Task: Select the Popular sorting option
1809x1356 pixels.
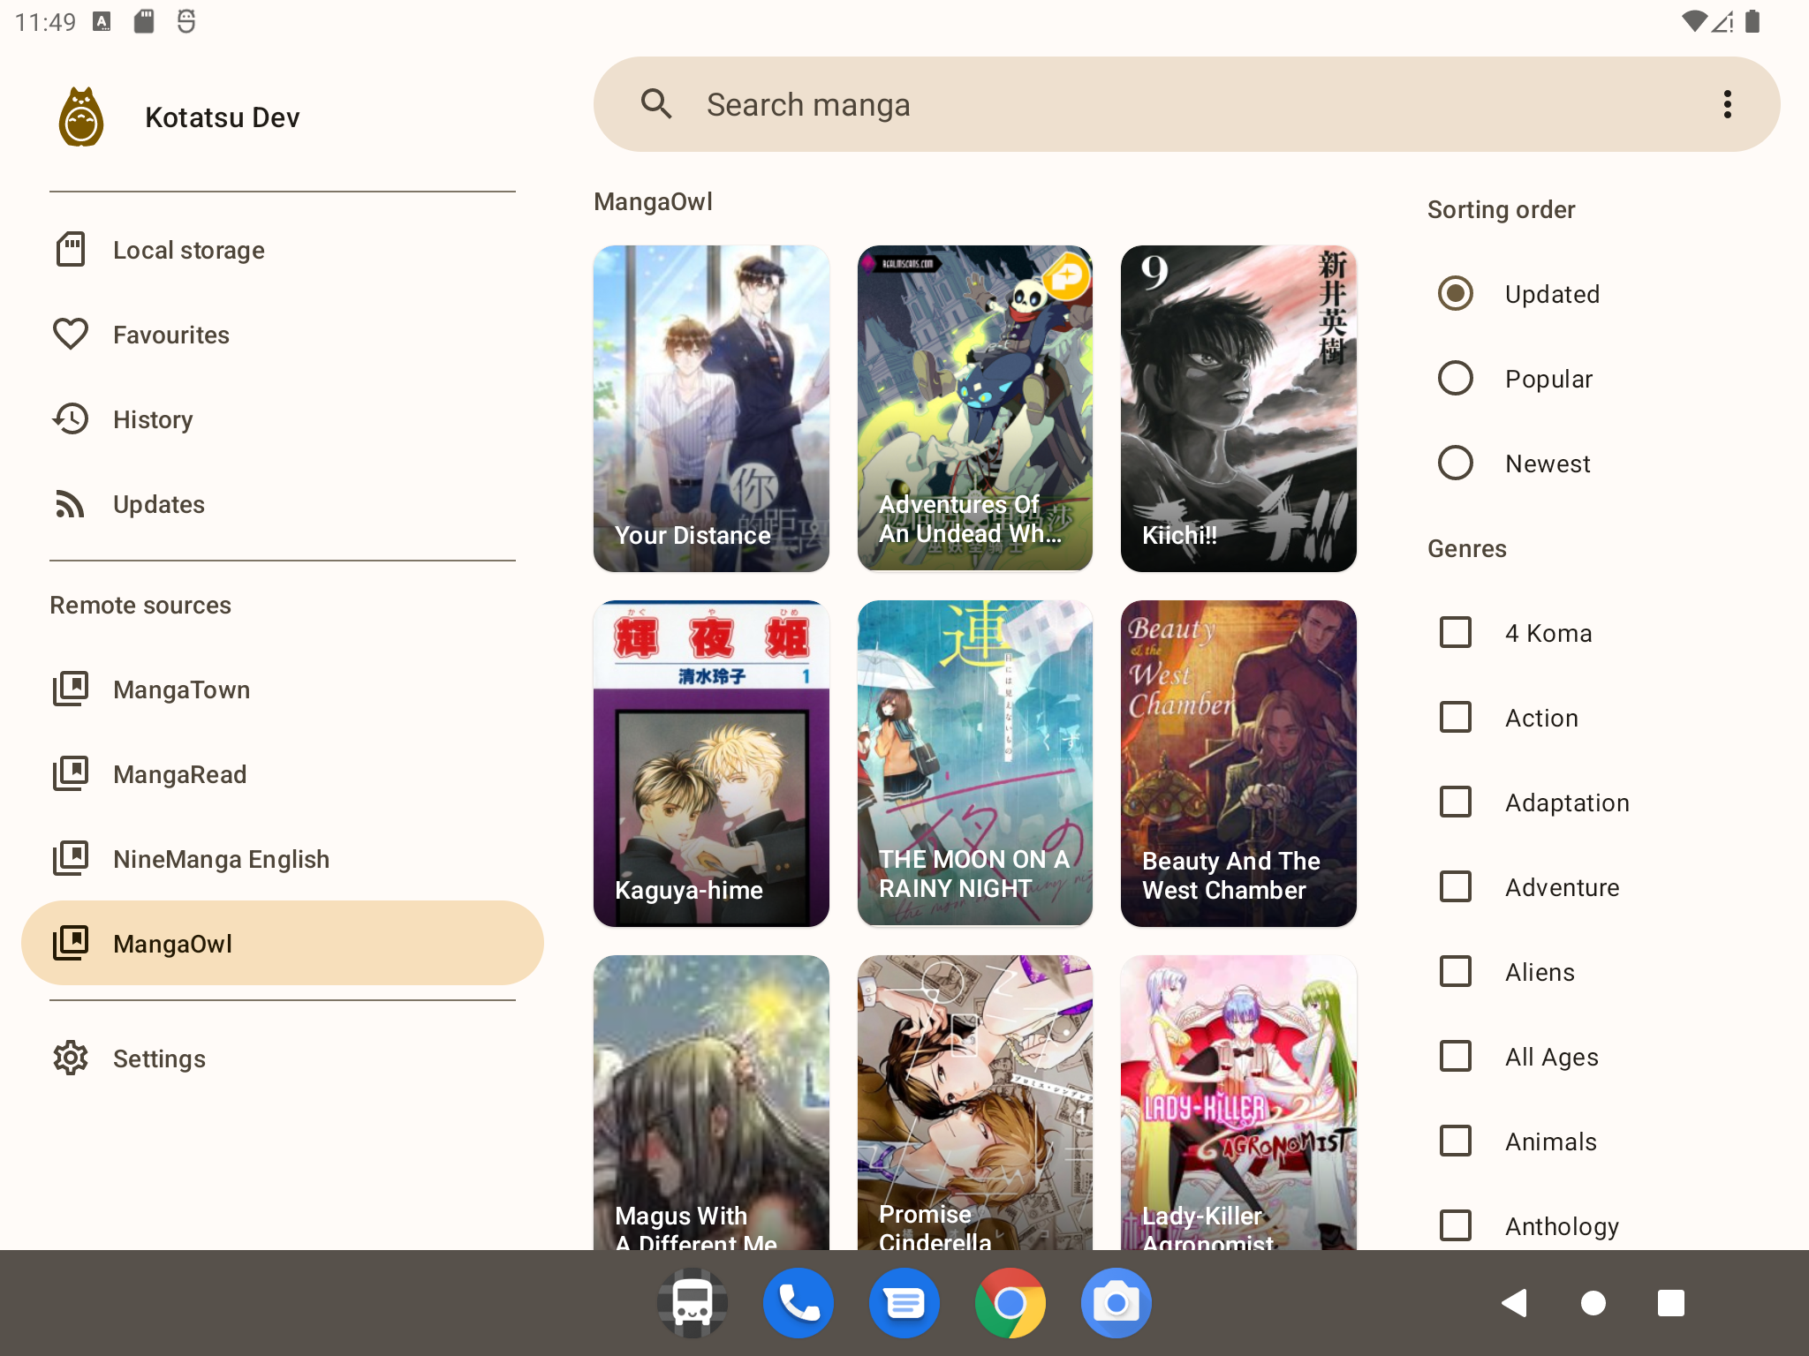Action: click(x=1456, y=378)
